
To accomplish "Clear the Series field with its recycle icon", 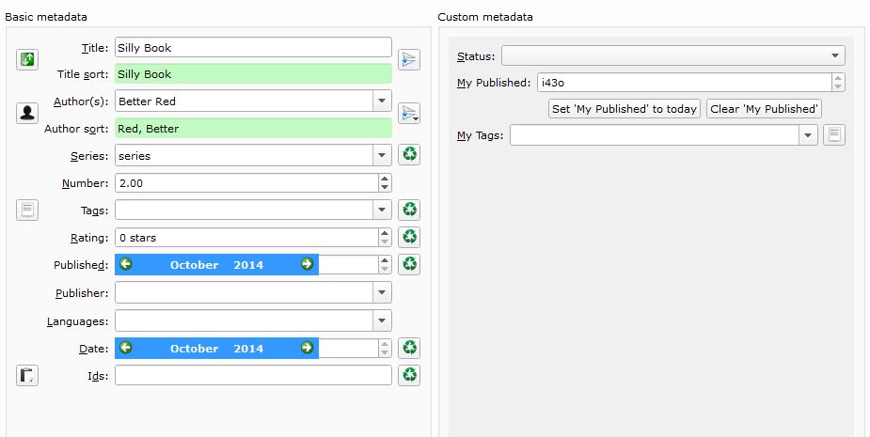I will pyautogui.click(x=409, y=154).
